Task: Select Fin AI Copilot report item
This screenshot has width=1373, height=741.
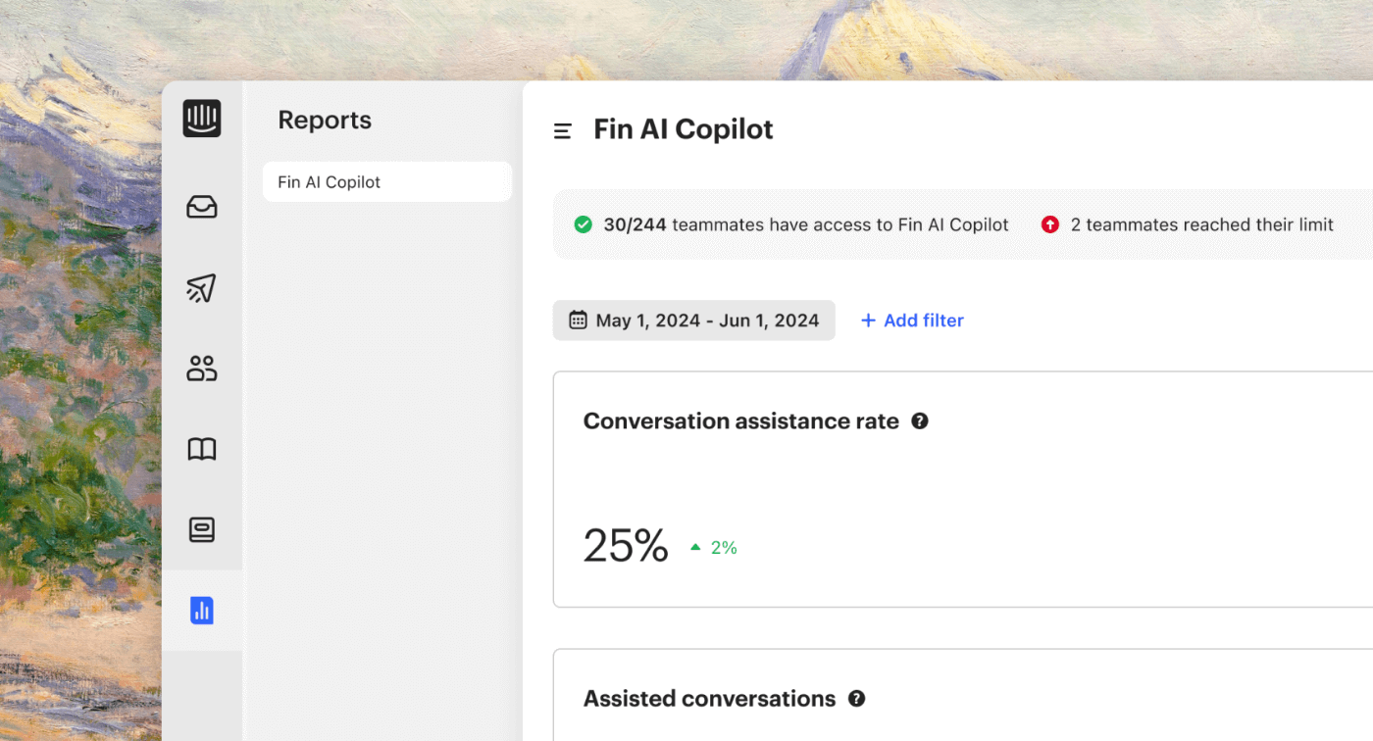Action: click(x=386, y=182)
